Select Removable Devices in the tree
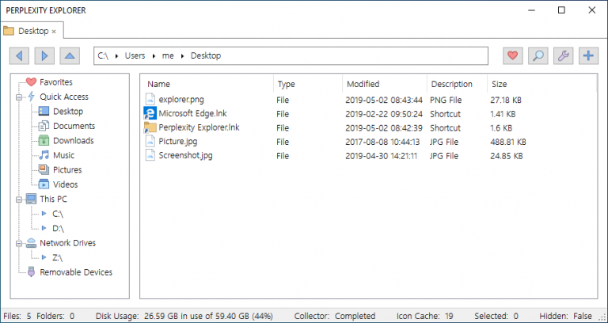This screenshot has height=323, width=608. pyautogui.click(x=76, y=272)
